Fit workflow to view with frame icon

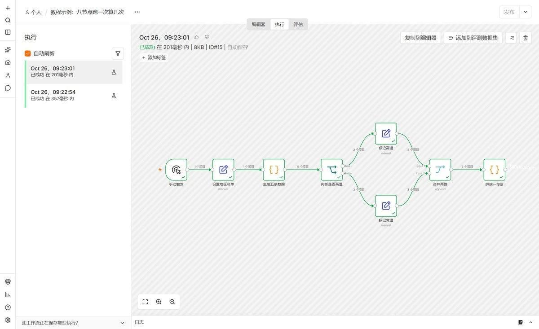[x=145, y=302]
